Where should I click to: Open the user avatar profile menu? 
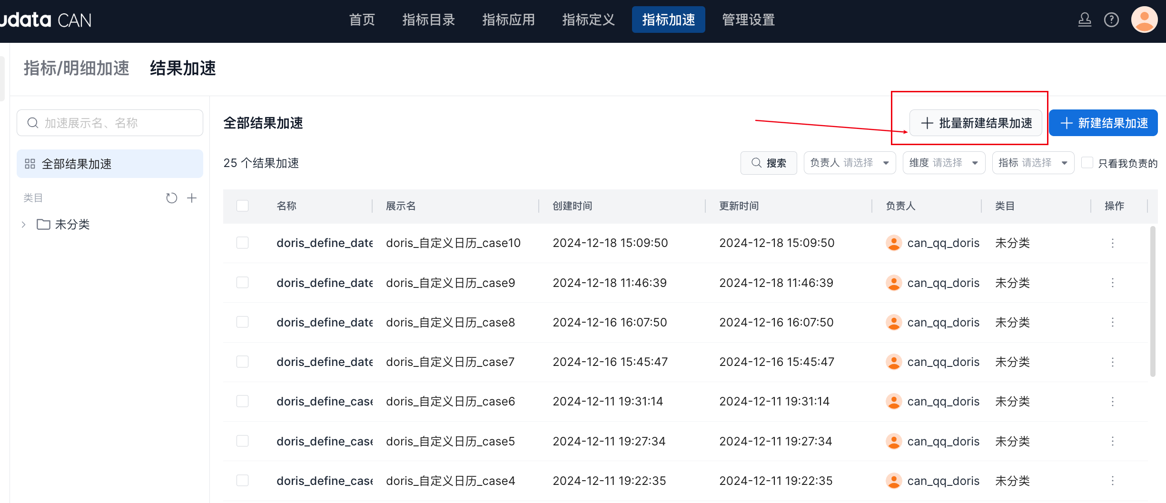[1144, 20]
